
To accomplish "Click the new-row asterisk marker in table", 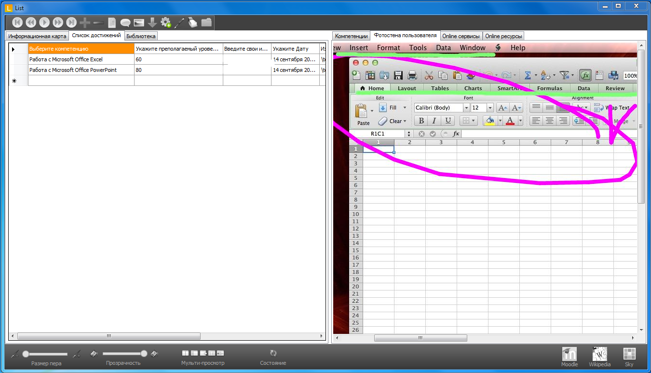I will coord(14,81).
